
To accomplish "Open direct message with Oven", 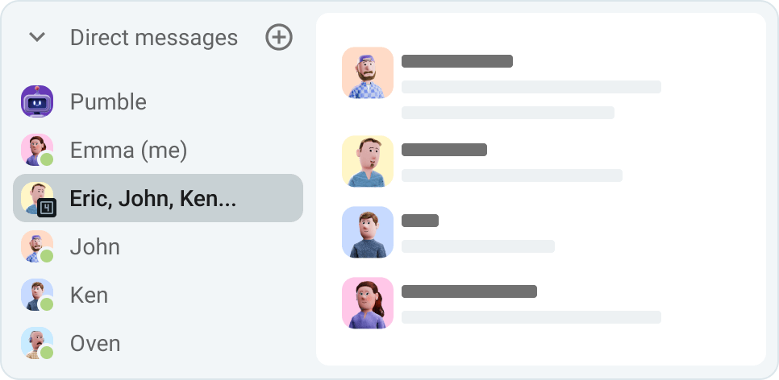I will point(95,343).
